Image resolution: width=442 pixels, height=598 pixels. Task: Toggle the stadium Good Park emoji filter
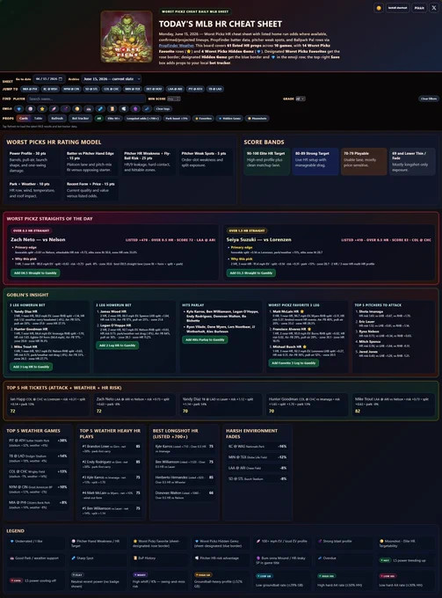tap(89, 109)
